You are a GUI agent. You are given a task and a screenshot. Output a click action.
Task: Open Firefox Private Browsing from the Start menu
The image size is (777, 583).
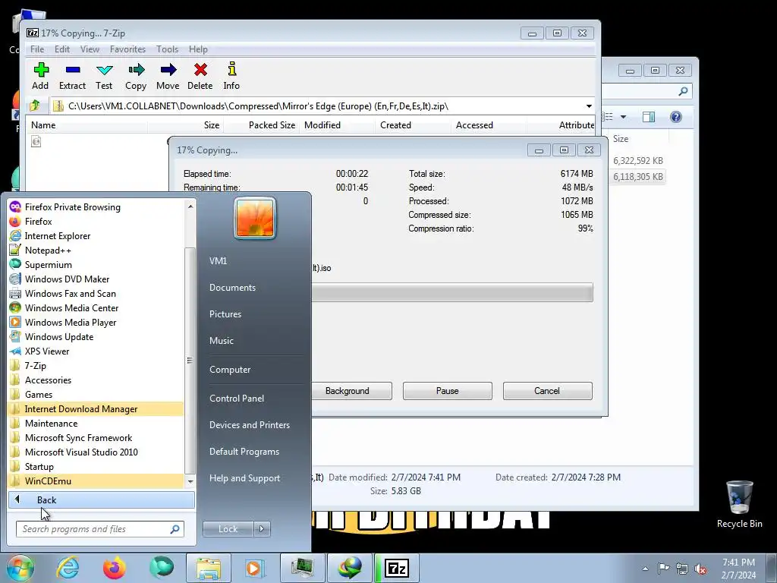click(72, 206)
